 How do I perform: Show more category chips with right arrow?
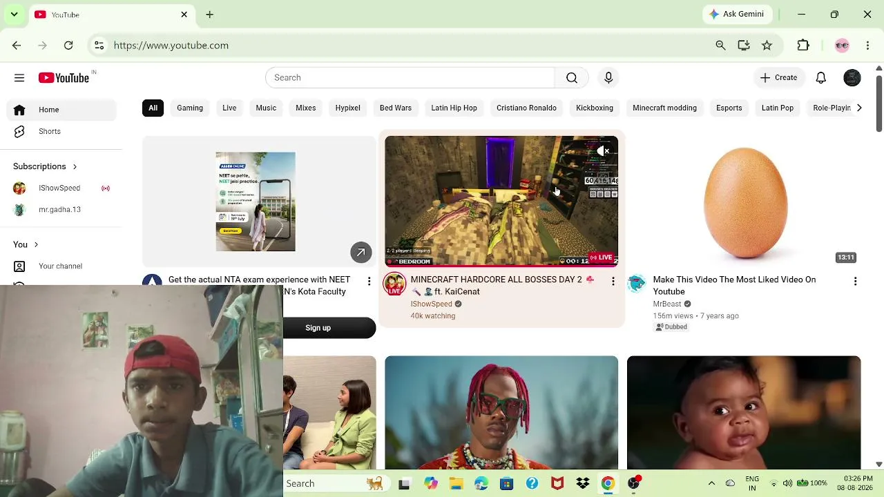point(858,108)
